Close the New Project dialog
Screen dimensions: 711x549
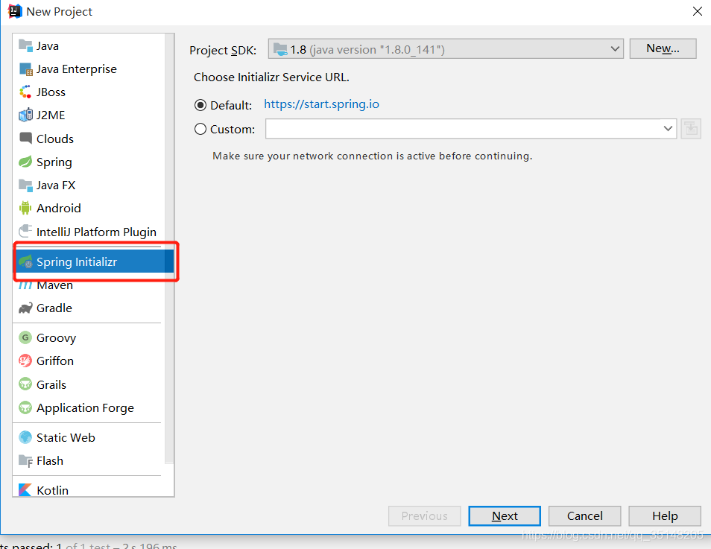click(x=698, y=11)
